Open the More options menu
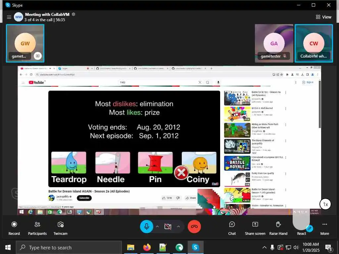This screenshot has height=254, width=339. [324, 228]
